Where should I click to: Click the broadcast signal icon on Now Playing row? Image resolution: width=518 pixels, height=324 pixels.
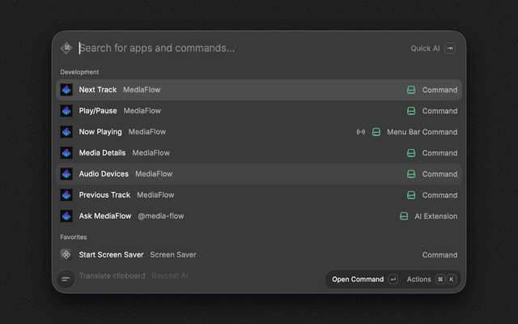(x=361, y=132)
